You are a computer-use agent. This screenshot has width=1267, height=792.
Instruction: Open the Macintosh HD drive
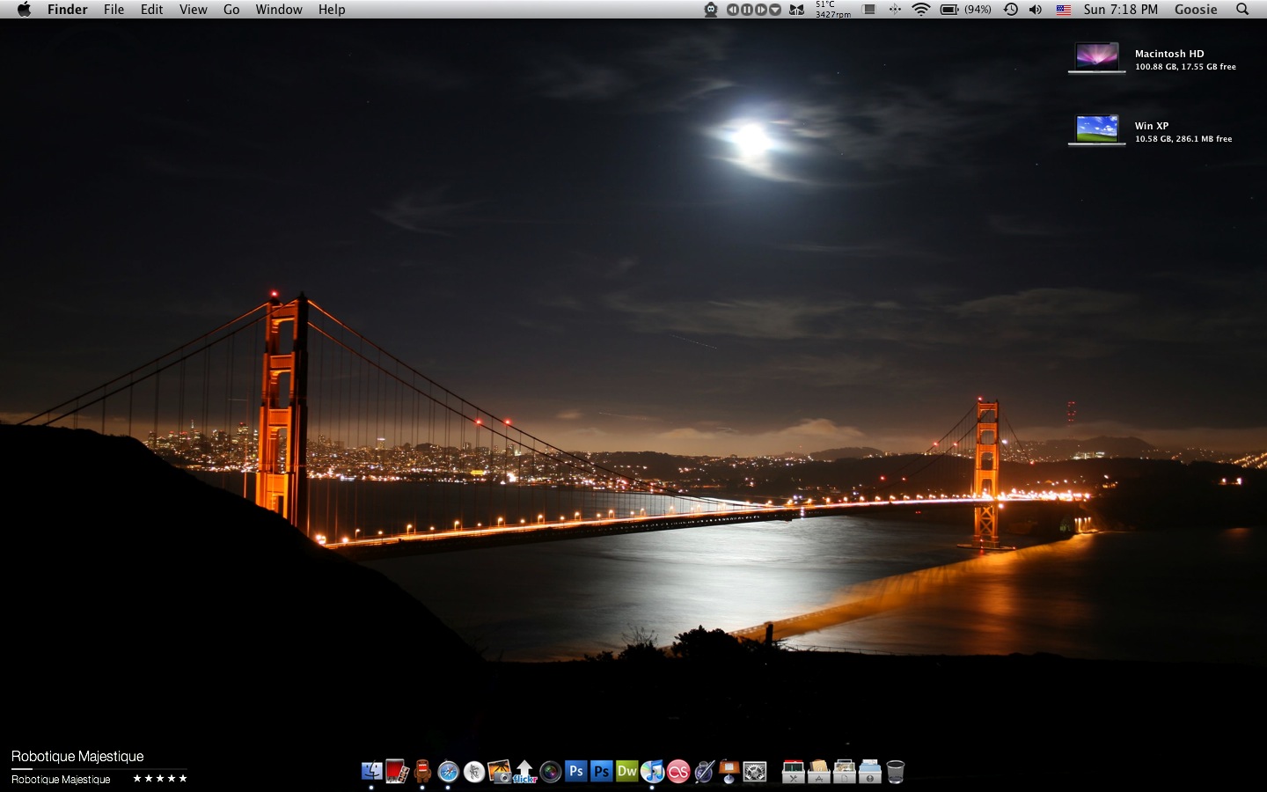1096,58
